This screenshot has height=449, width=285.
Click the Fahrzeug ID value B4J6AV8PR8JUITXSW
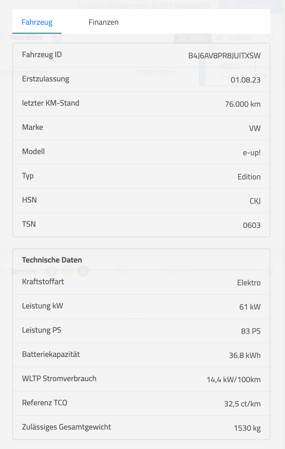(x=224, y=55)
